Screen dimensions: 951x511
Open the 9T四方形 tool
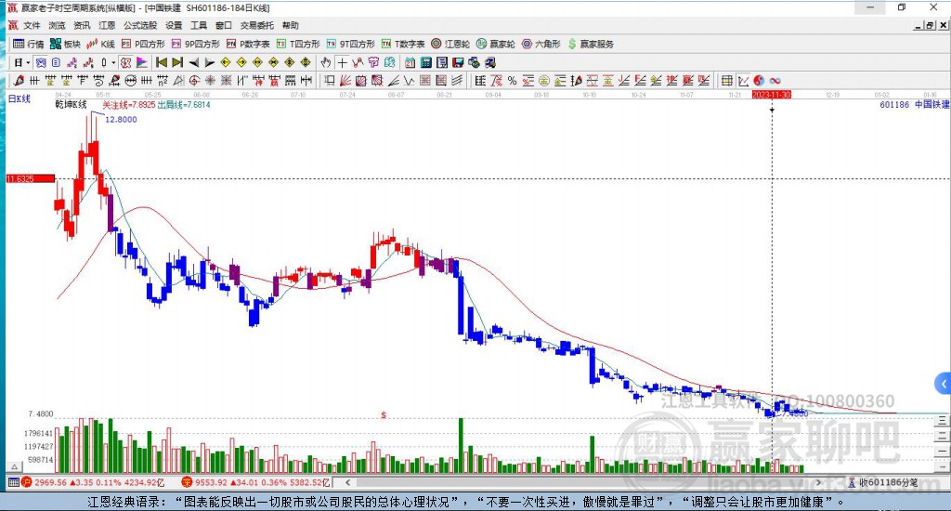[350, 44]
